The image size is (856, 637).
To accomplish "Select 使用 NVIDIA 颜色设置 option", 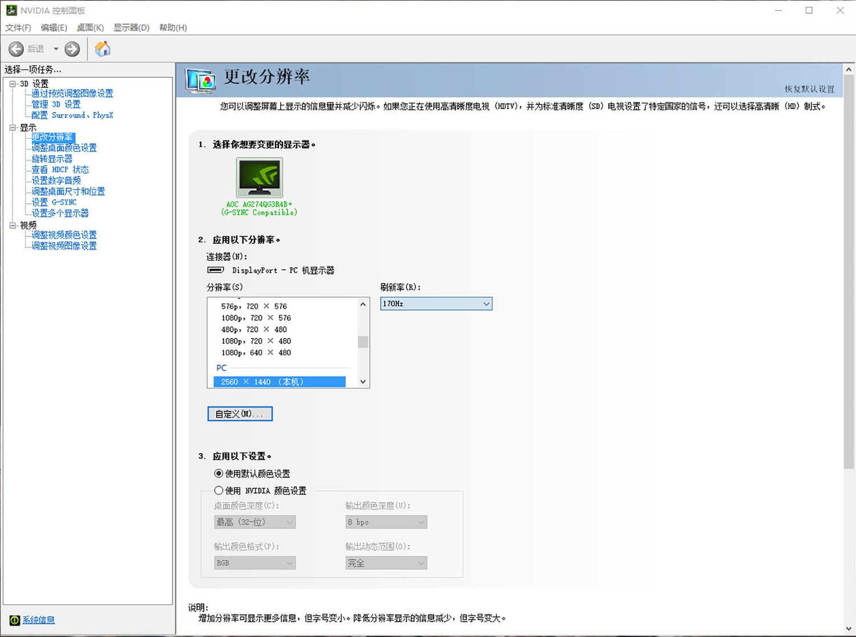I will pyautogui.click(x=219, y=490).
